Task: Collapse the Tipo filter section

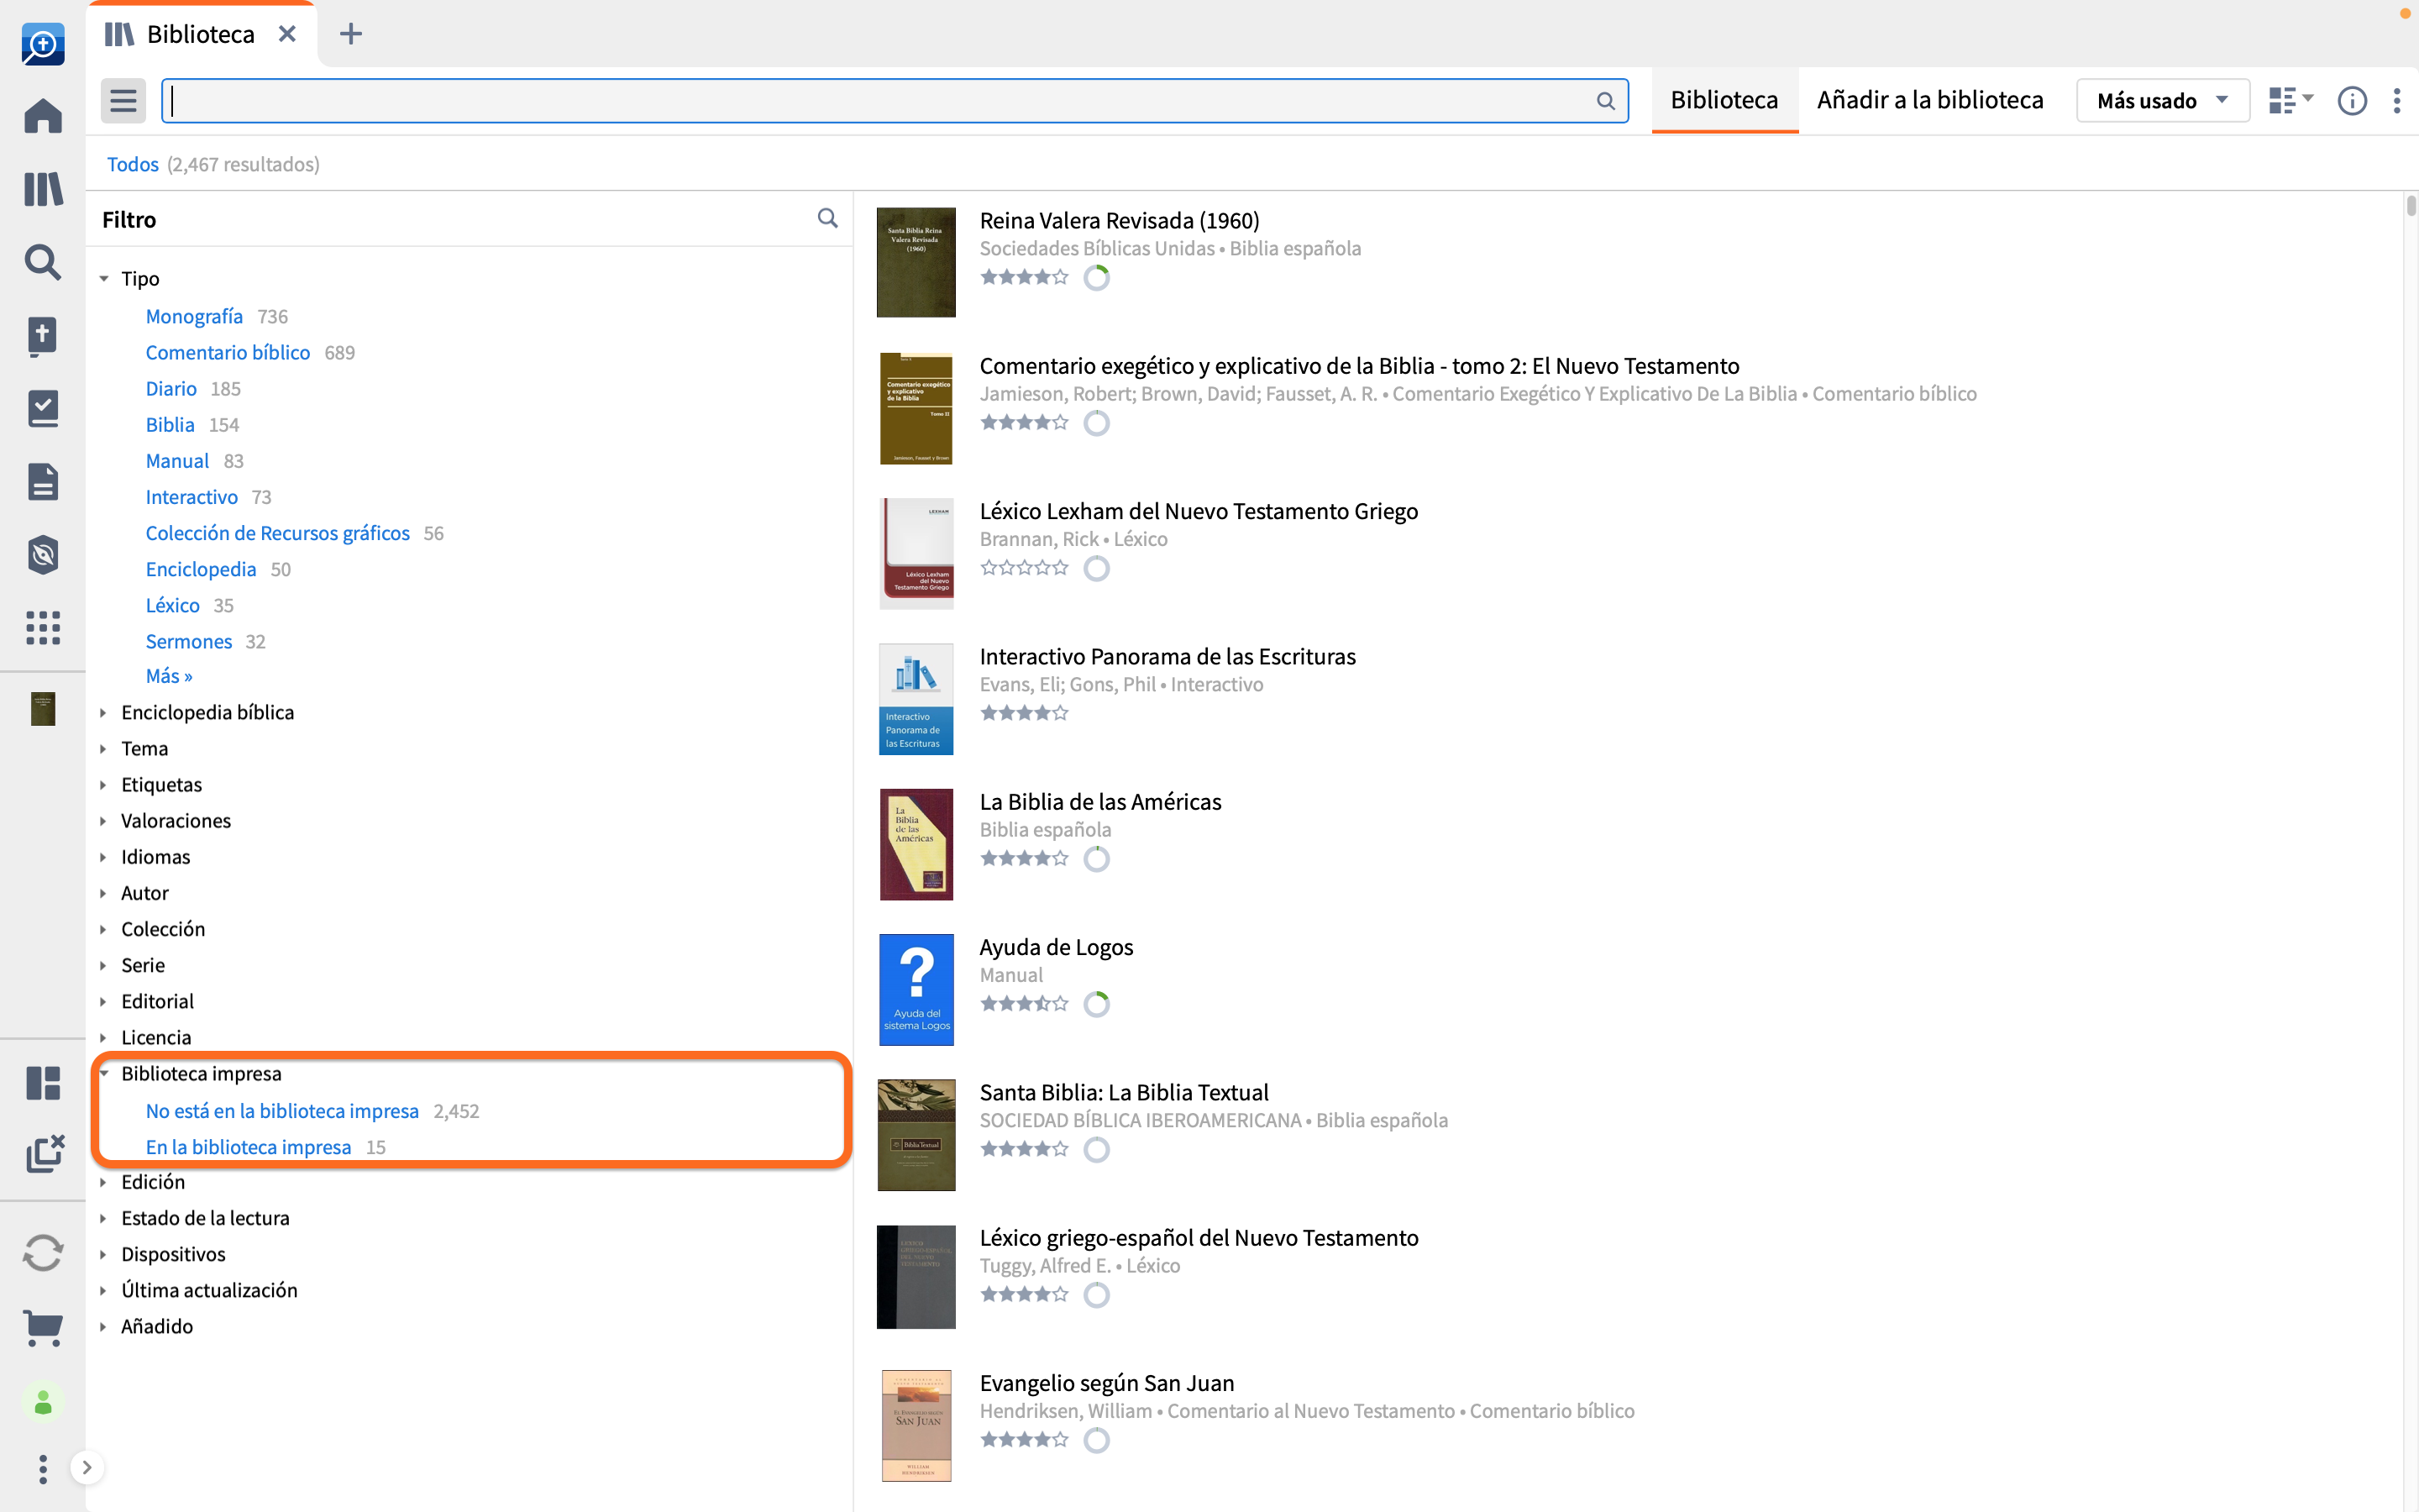Action: click(104, 279)
